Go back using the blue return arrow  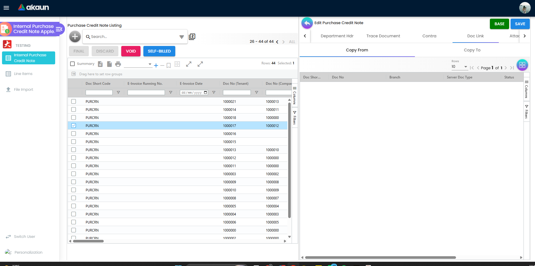point(307,23)
